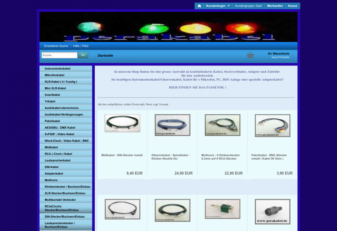Image resolution: width=337 pixels, height=231 pixels.
Task: Select Instrumentenkabel category in sidebar
Action: click(58, 68)
